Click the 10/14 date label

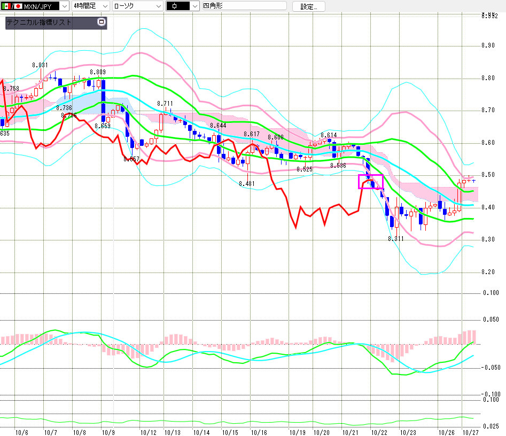(201, 432)
